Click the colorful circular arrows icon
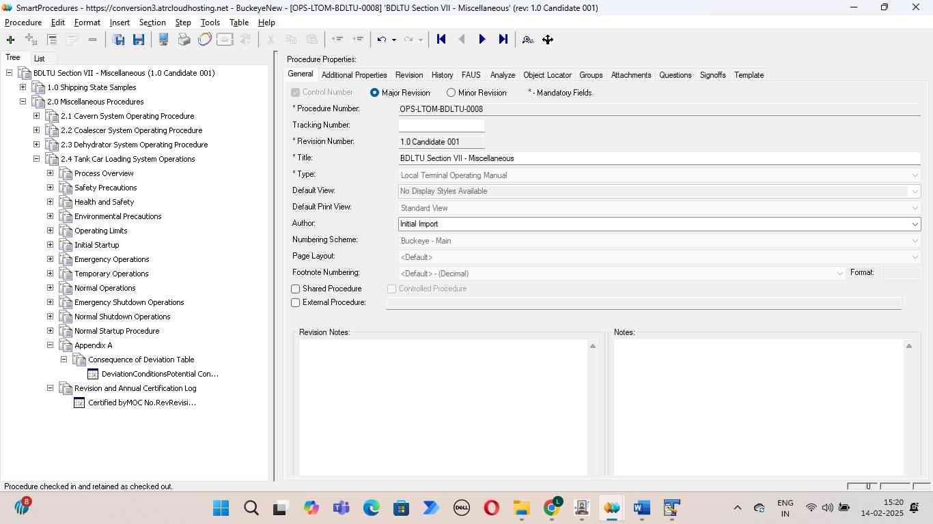The image size is (933, 524). 204,40
